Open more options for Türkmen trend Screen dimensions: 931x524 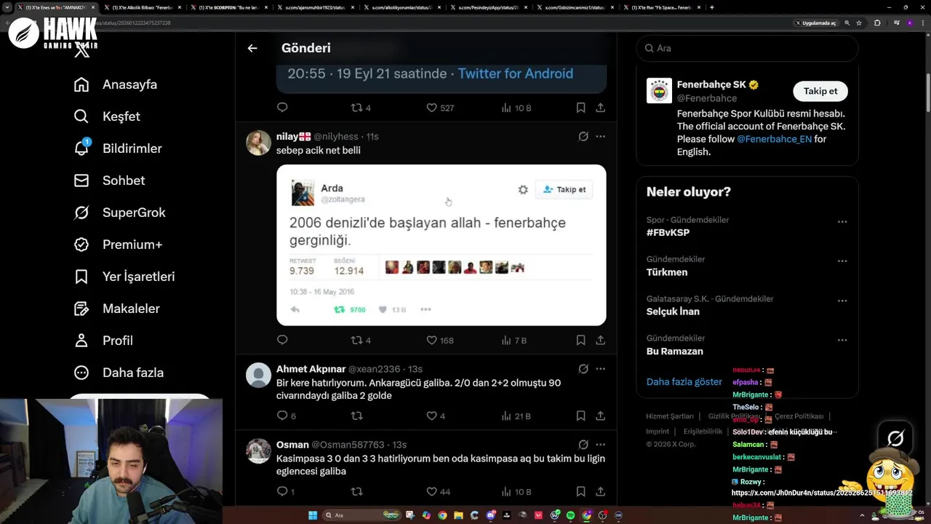[x=842, y=261]
